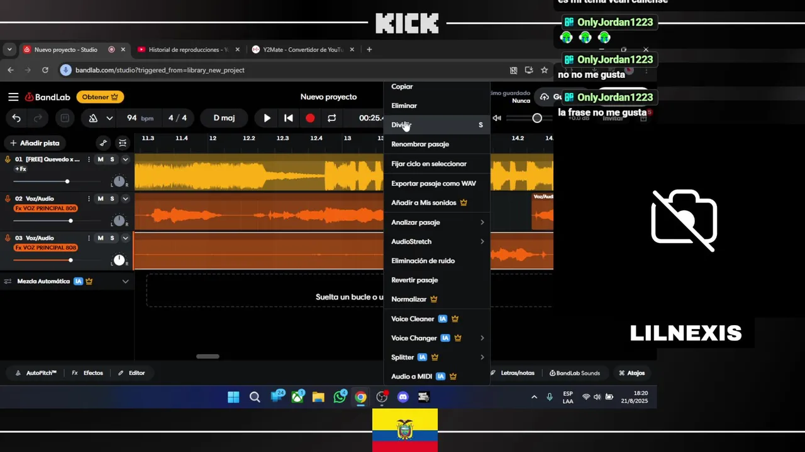Select Dividir in the context menu
Screen dimensions: 805x452
click(x=436, y=125)
